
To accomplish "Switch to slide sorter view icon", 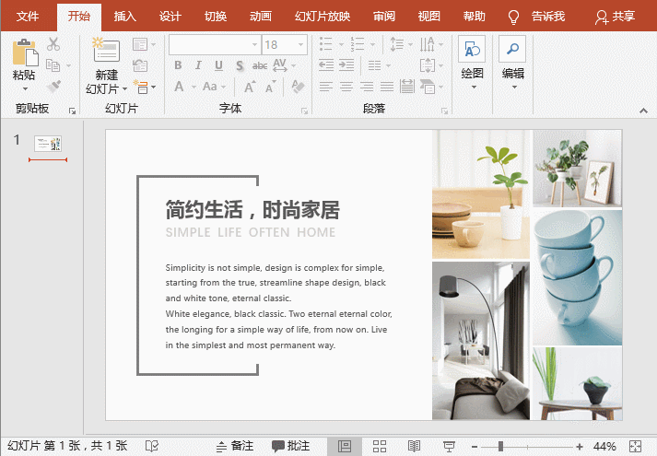I will [x=379, y=446].
